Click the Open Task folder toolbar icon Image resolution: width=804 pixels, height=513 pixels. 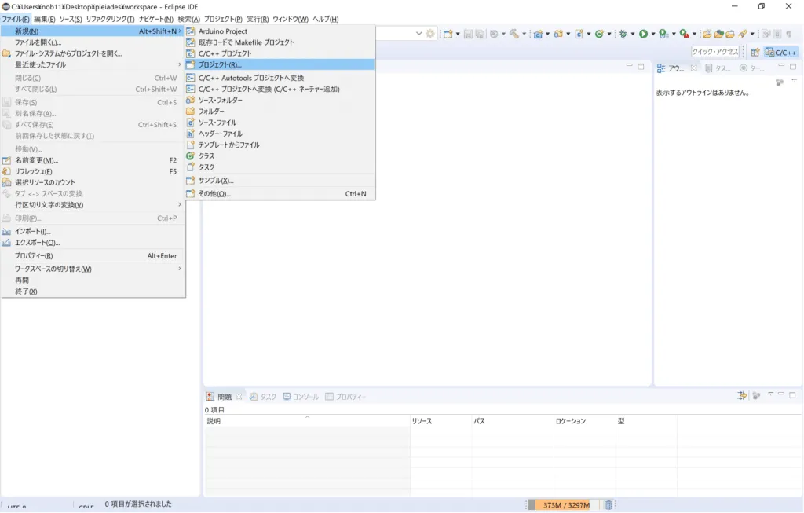[x=719, y=34]
